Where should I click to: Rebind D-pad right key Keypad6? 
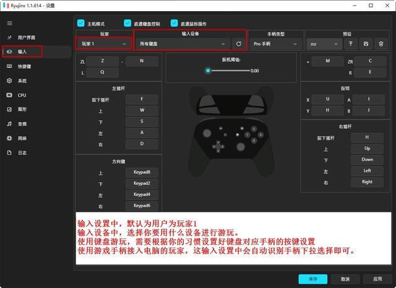click(x=142, y=206)
